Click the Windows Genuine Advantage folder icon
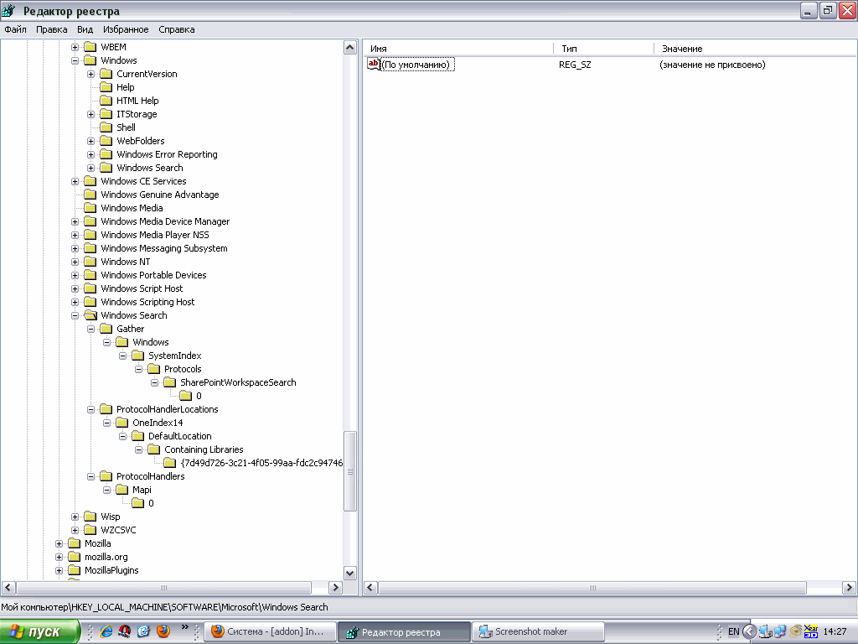858x644 pixels. (90, 195)
